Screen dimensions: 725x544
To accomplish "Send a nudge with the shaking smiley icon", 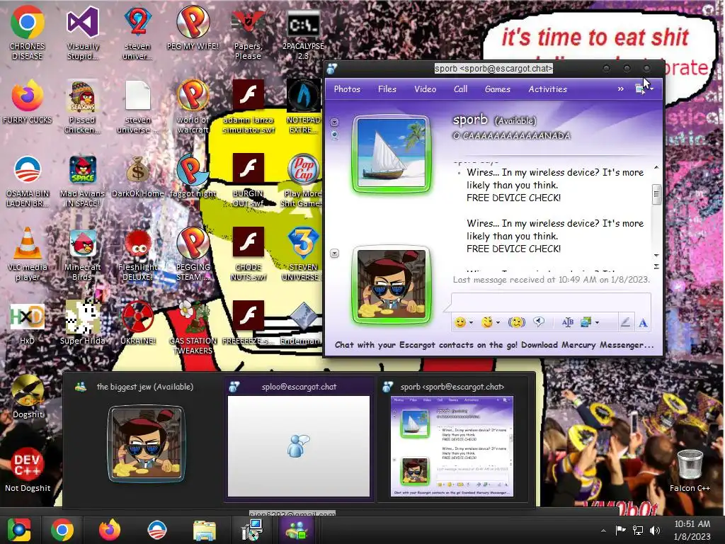I will point(516,322).
